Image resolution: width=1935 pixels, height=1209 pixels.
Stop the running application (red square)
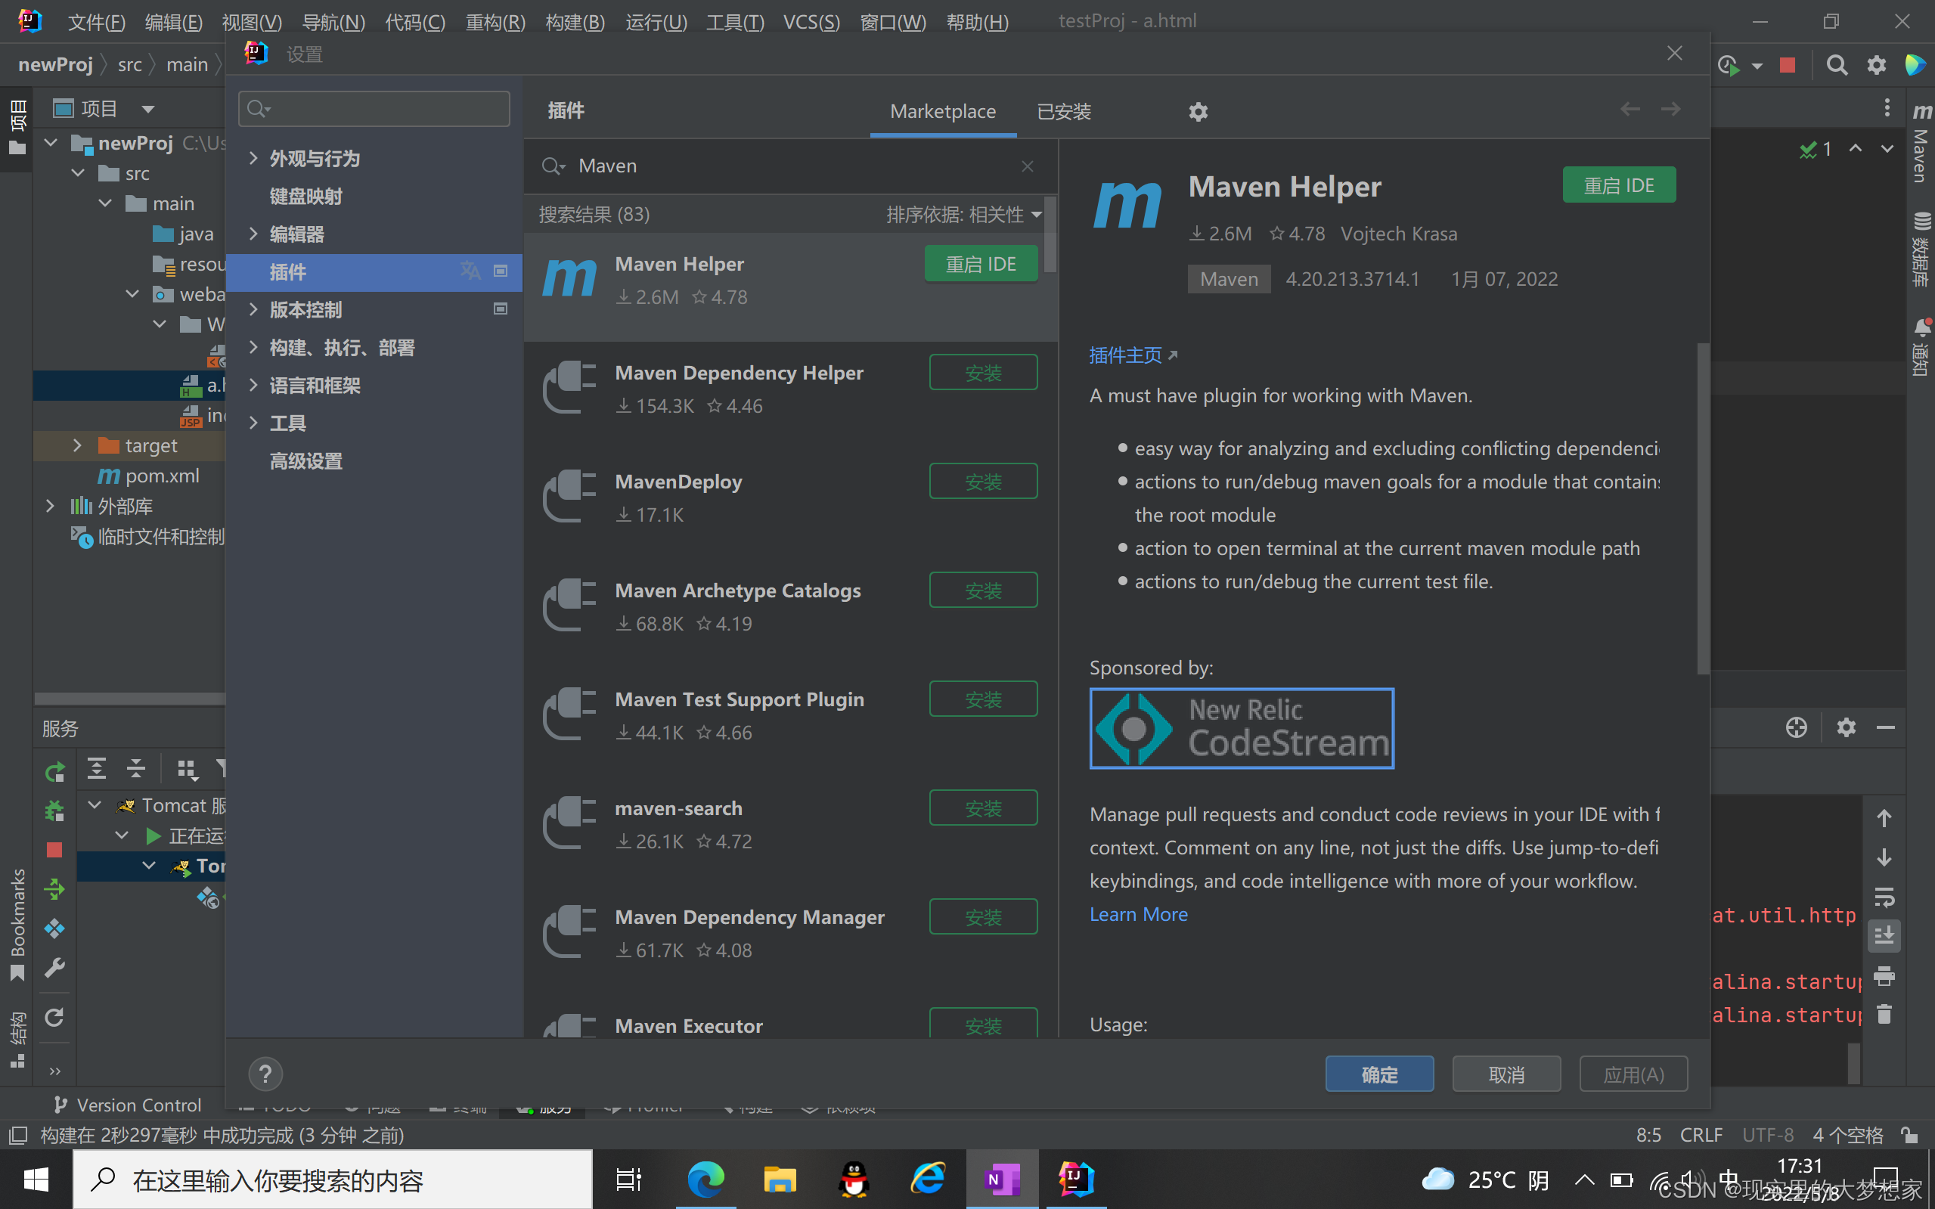point(1788,66)
